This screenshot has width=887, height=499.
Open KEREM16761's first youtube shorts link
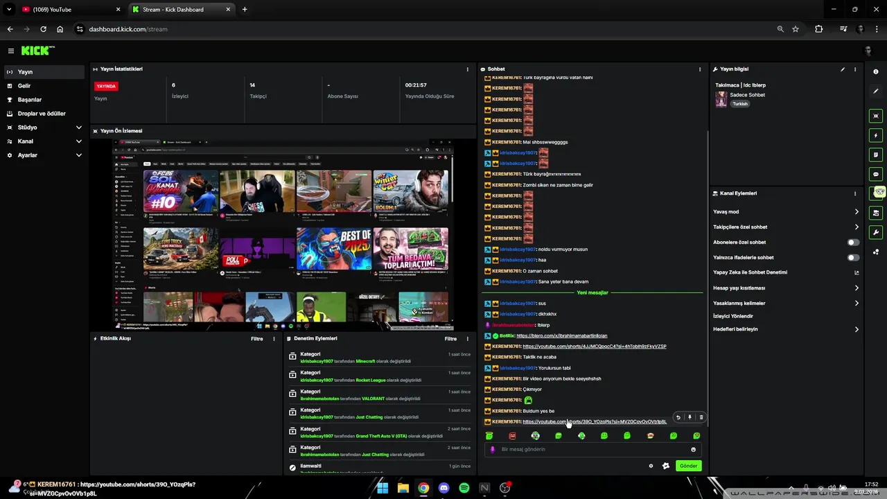[594, 347]
